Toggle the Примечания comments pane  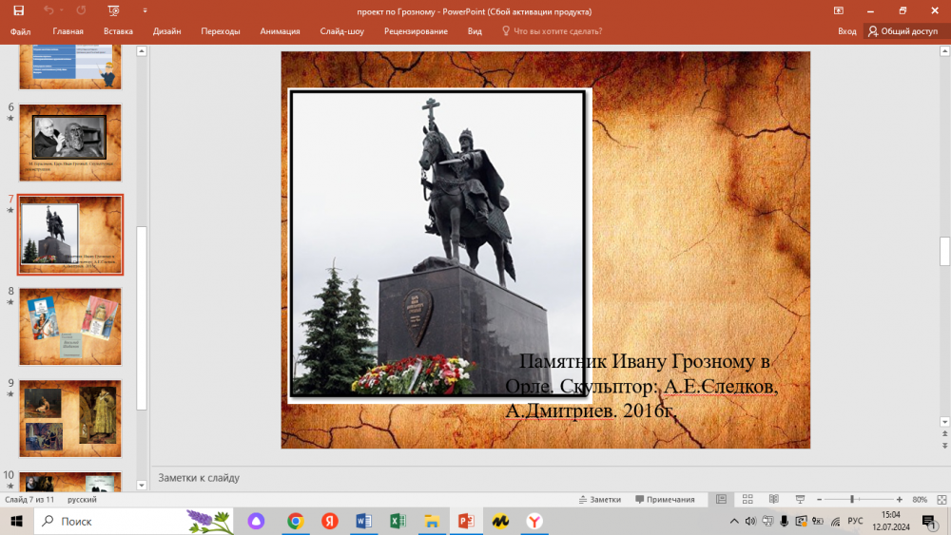point(666,499)
